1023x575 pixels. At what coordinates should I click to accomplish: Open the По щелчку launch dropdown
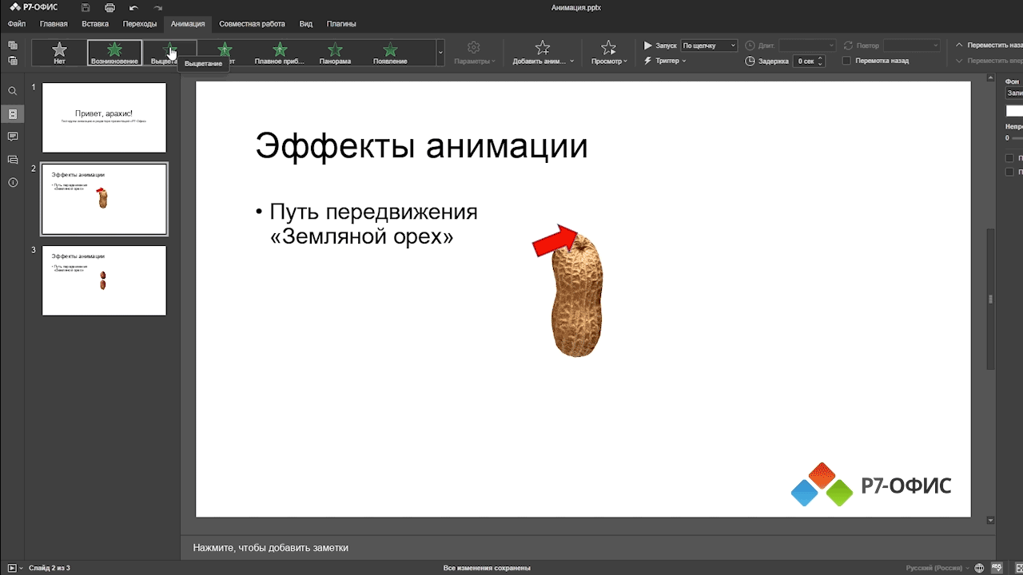708,45
